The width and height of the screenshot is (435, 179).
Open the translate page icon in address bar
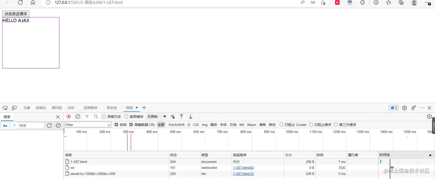[x=313, y=3]
